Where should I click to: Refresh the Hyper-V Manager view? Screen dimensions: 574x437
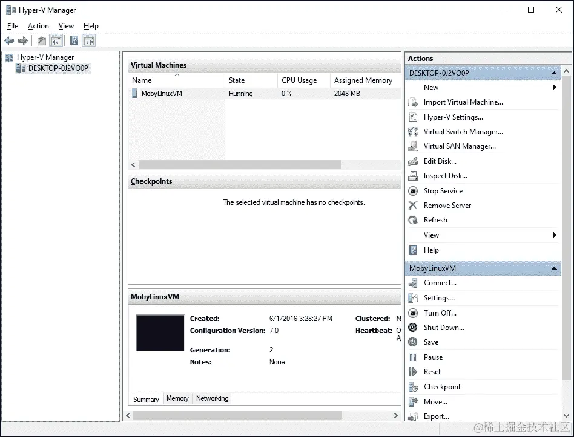point(436,219)
